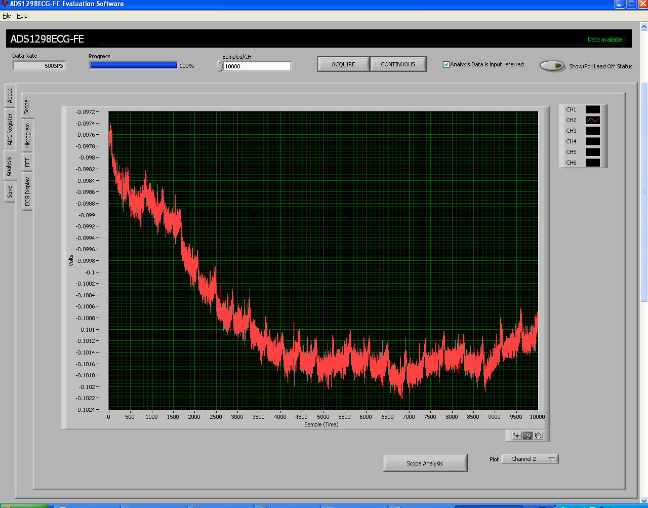648x508 pixels.
Task: Click the y-axis value -0.1024
Action: coord(85,410)
